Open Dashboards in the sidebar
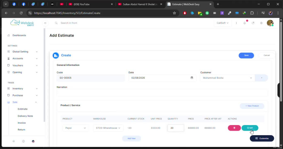Image resolution: width=283 pixels, height=149 pixels. click(19, 35)
